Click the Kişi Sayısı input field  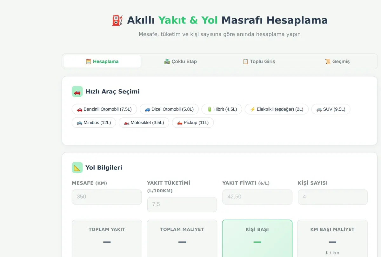[332, 197]
